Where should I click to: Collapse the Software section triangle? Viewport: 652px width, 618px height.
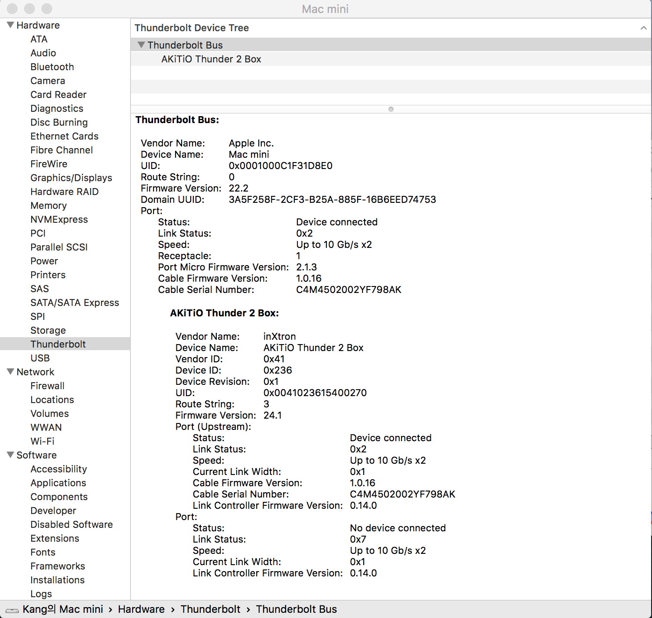pos(10,455)
